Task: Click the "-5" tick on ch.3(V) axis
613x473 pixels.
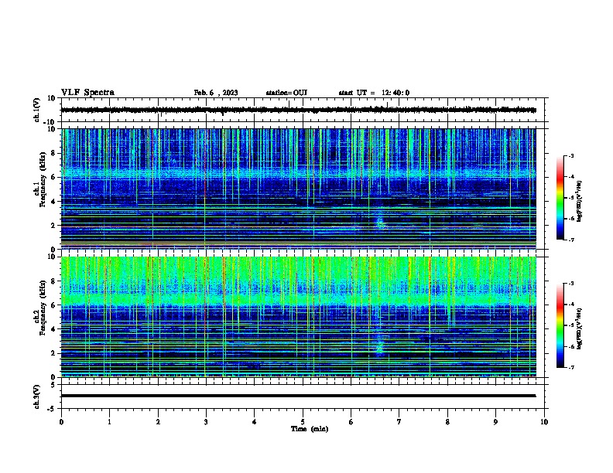Action: click(x=53, y=409)
